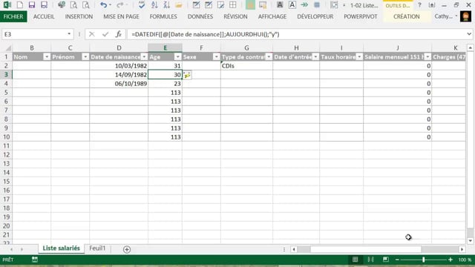
Task: Open the MISE EN PAGE ribbon tab
Action: coord(121,16)
